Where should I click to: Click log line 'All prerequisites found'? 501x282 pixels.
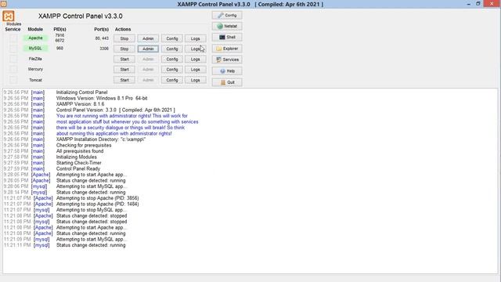click(80, 151)
